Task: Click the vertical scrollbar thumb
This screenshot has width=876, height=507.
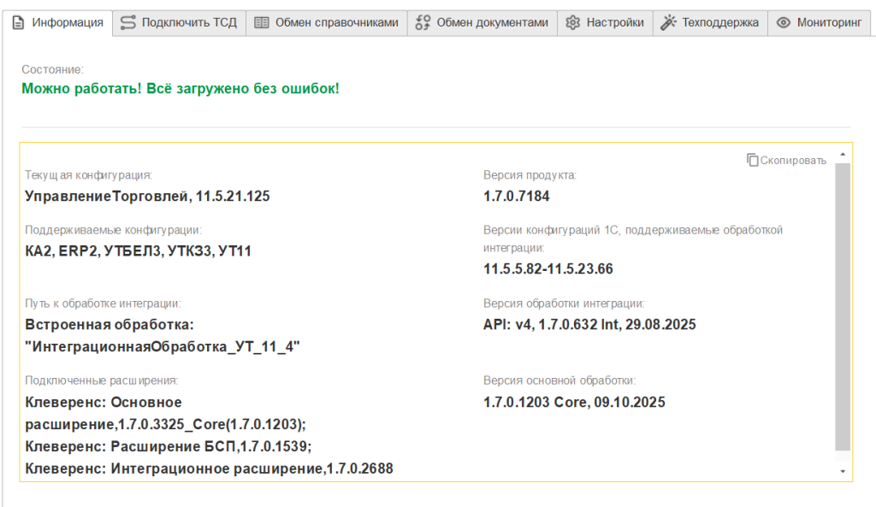Action: (843, 308)
